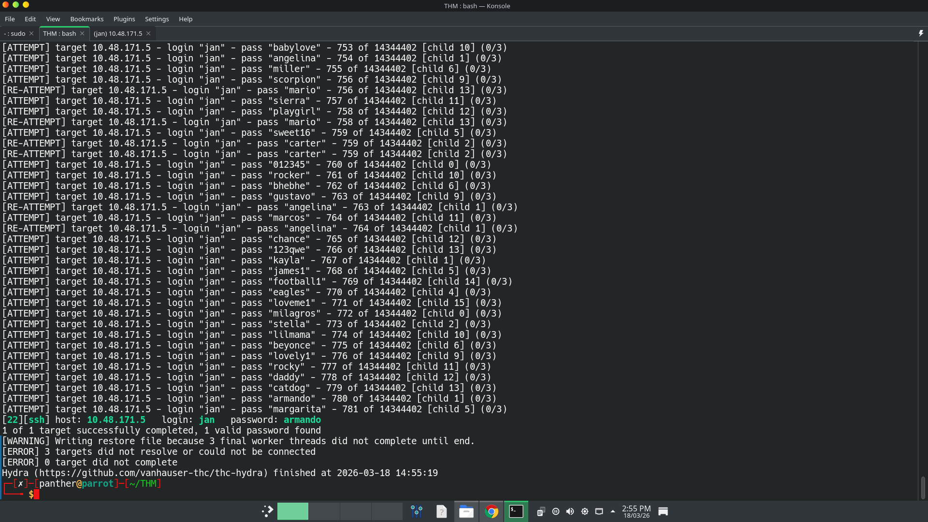Open the help documentation icon in the taskbar
The width and height of the screenshot is (928, 522).
tap(441, 511)
